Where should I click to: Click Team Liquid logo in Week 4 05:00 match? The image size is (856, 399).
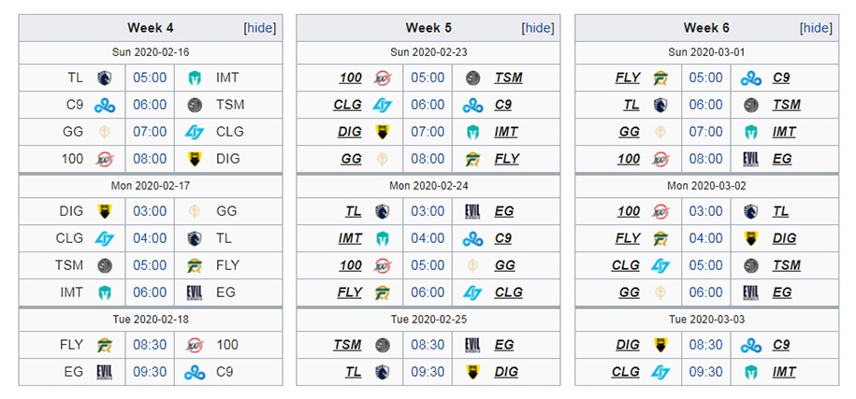click(104, 78)
